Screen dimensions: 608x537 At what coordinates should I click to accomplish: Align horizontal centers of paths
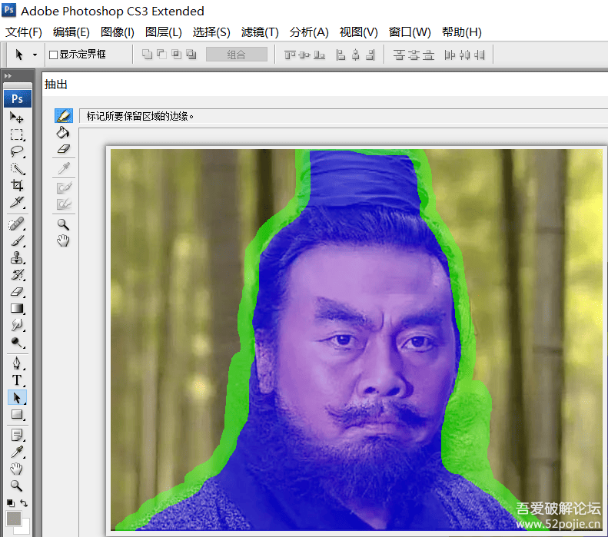(356, 55)
